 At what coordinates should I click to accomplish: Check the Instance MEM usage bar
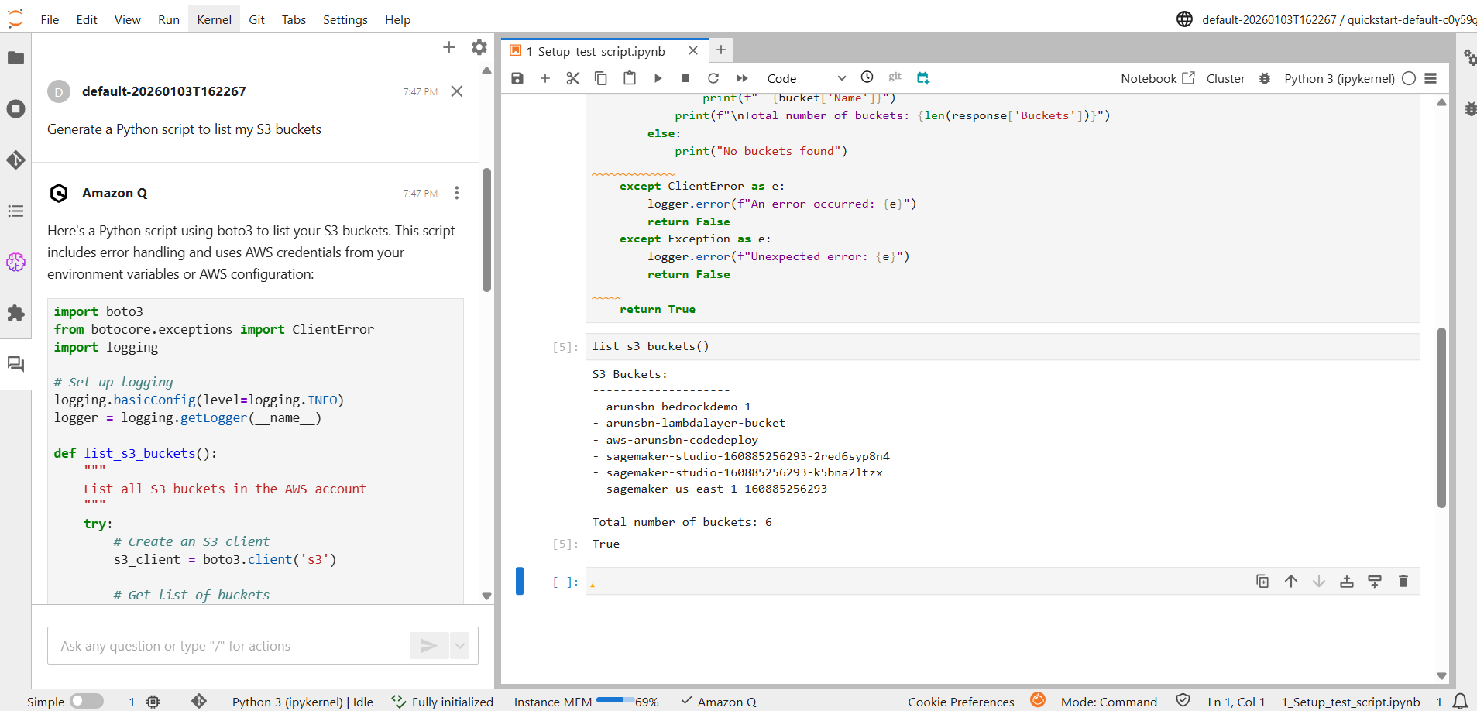tap(614, 702)
